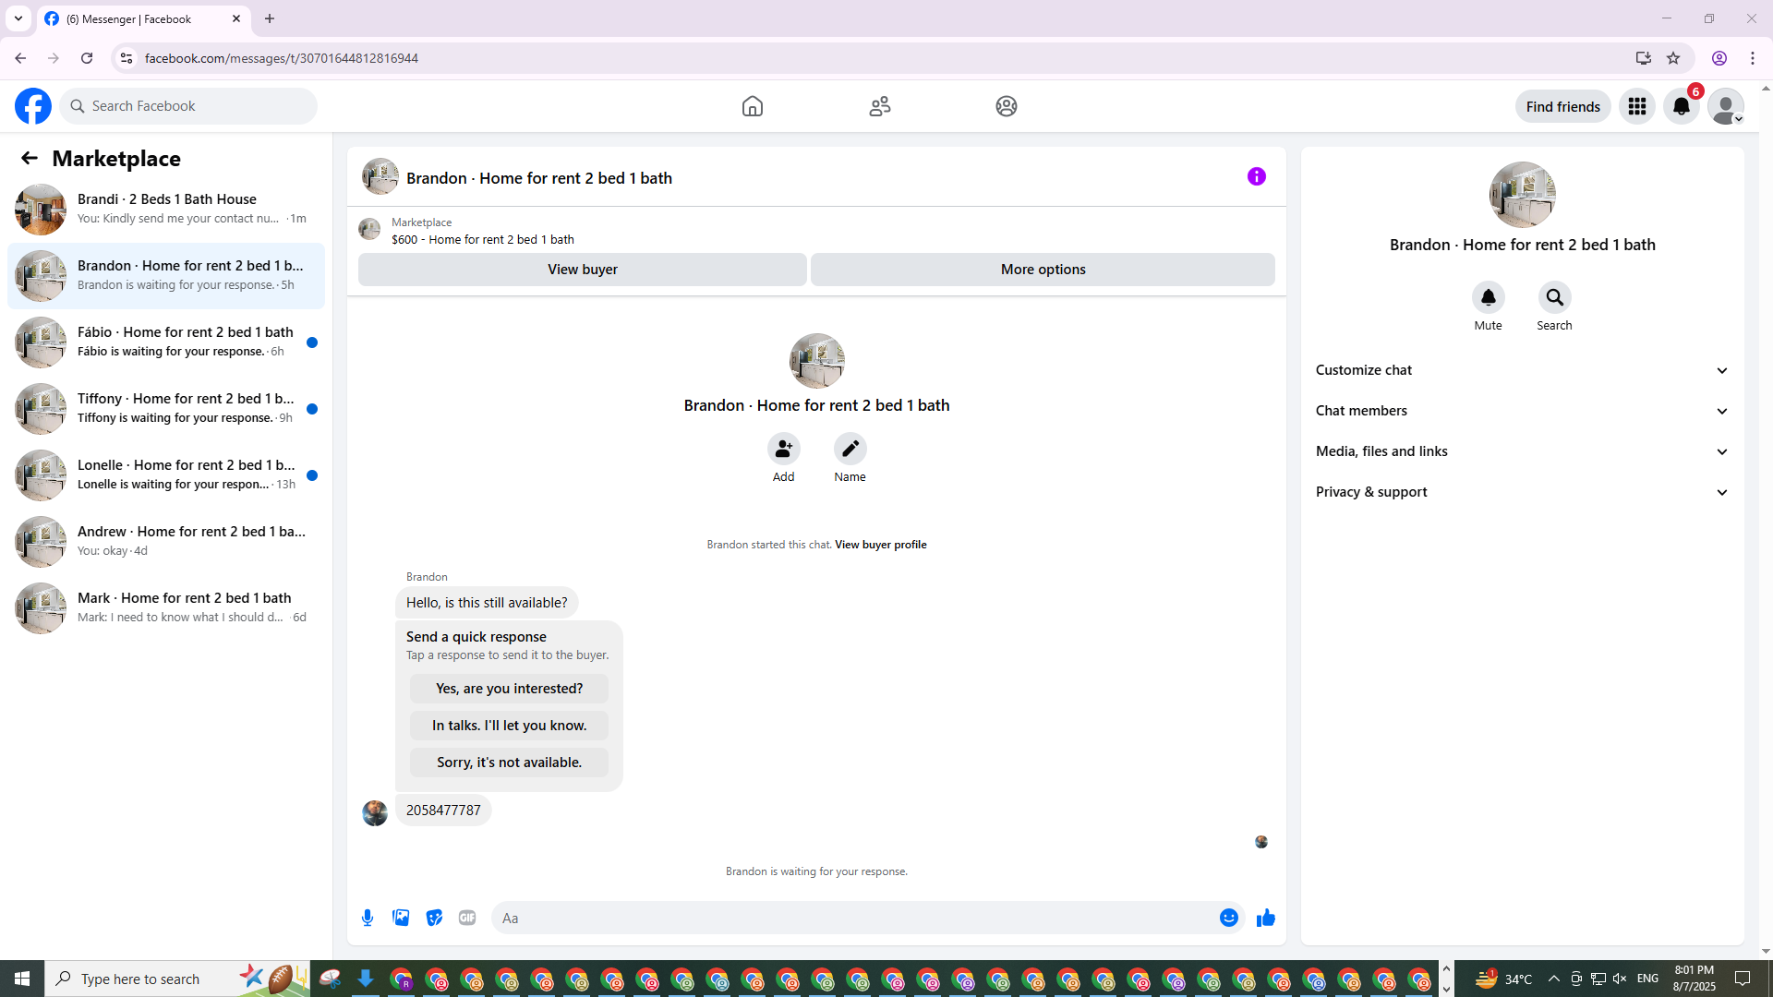Viewport: 1773px width, 997px height.
Task: Open the Groups icon in top navigation
Action: (1007, 106)
